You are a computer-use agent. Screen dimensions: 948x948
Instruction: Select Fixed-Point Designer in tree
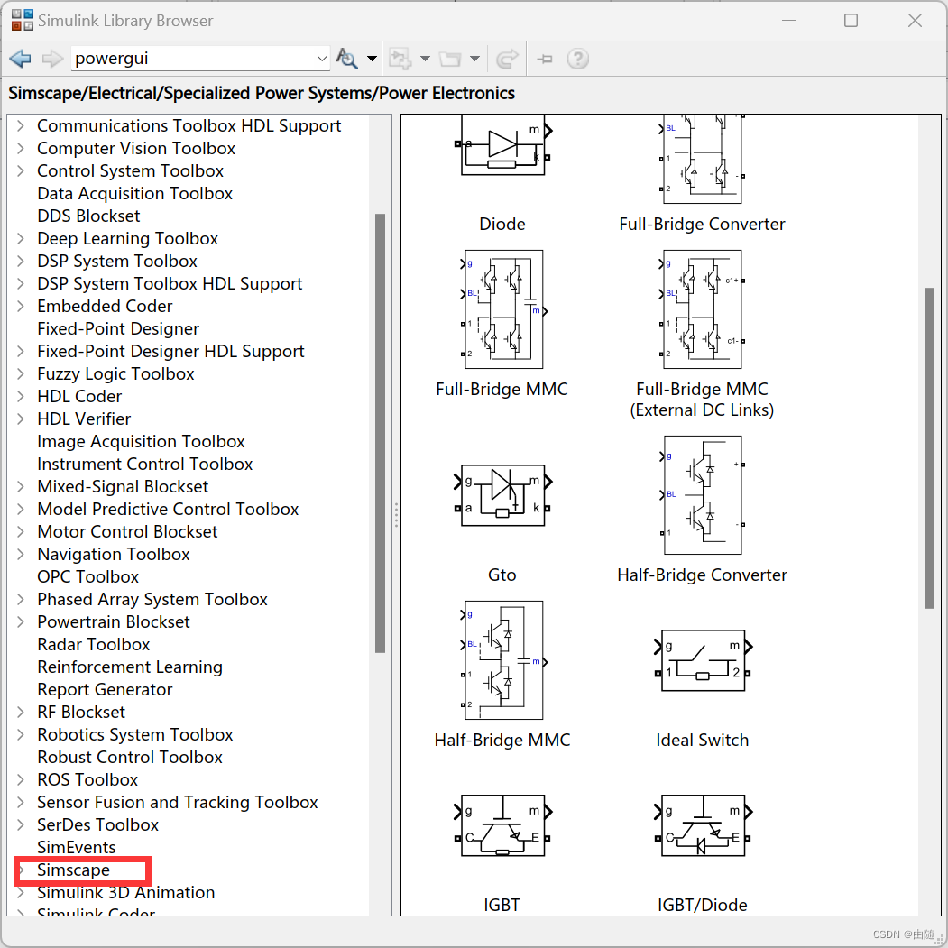(x=118, y=329)
